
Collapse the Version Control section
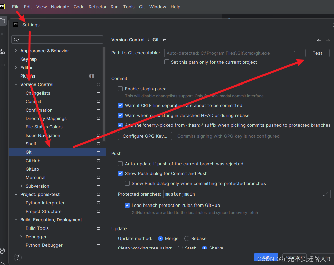pyautogui.click(x=16, y=85)
